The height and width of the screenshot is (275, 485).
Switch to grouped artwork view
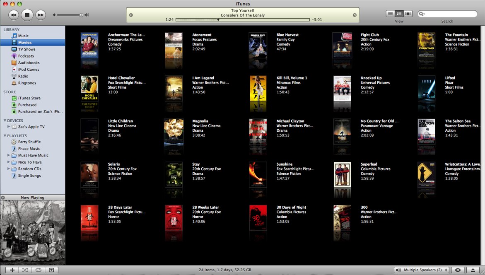pyautogui.click(x=399, y=14)
